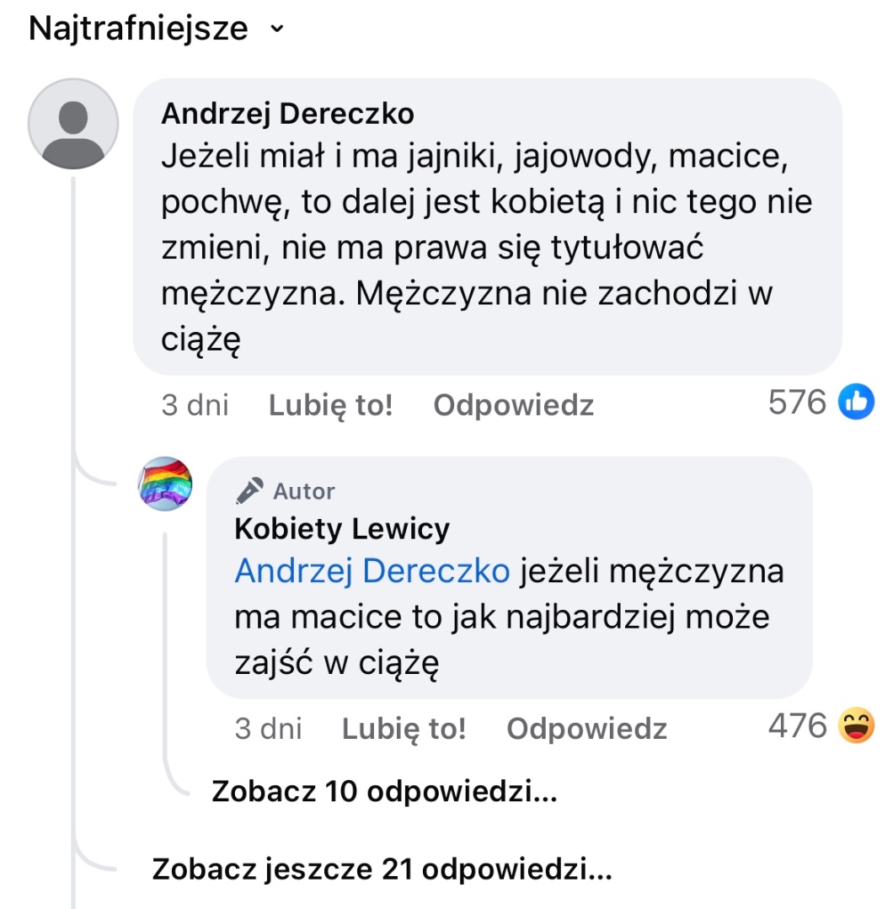Open the 576 reactions count

[x=797, y=403]
